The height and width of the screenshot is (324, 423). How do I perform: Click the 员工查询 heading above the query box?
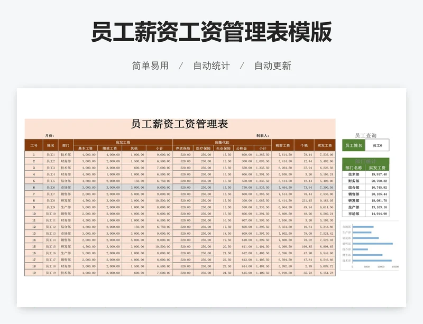pos(365,135)
